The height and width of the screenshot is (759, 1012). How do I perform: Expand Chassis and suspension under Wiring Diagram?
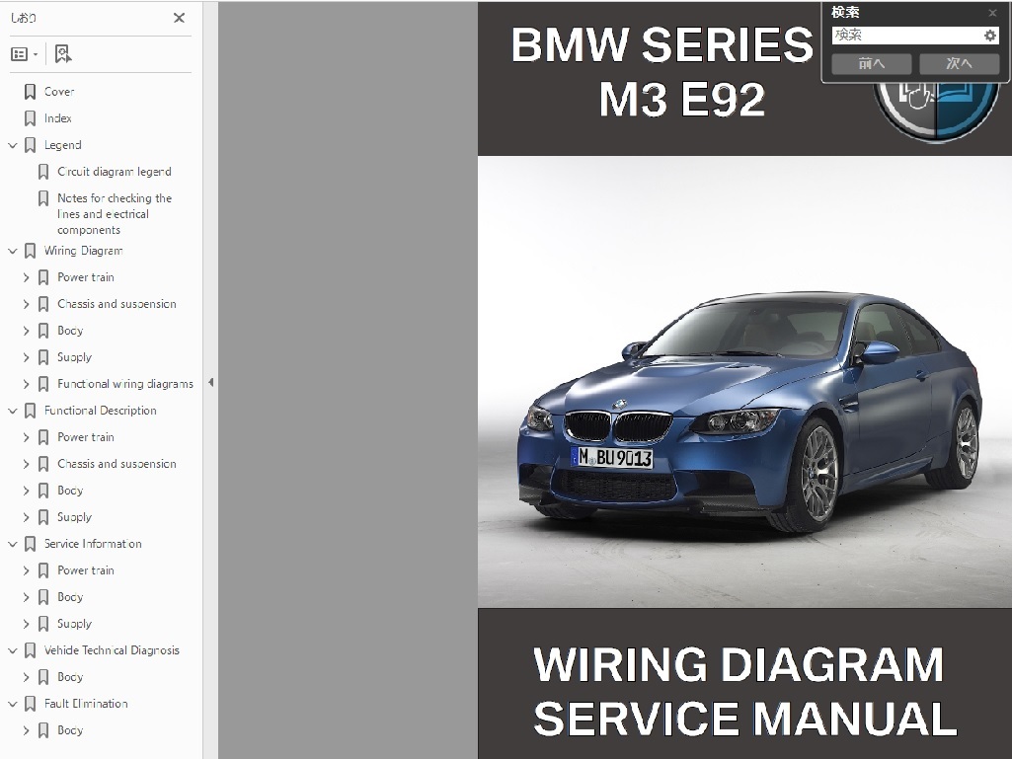click(x=26, y=304)
